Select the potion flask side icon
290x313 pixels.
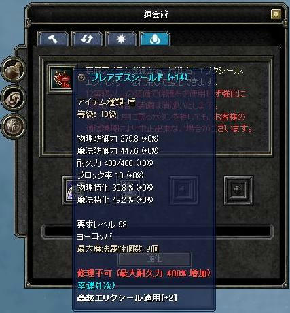[14, 69]
